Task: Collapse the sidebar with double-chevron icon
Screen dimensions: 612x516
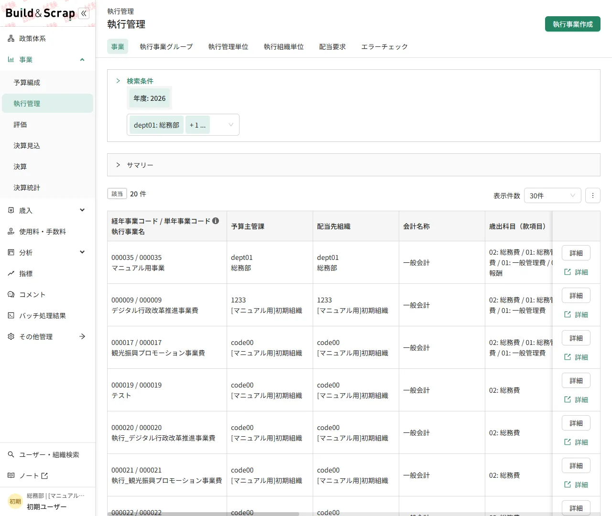Action: click(84, 13)
